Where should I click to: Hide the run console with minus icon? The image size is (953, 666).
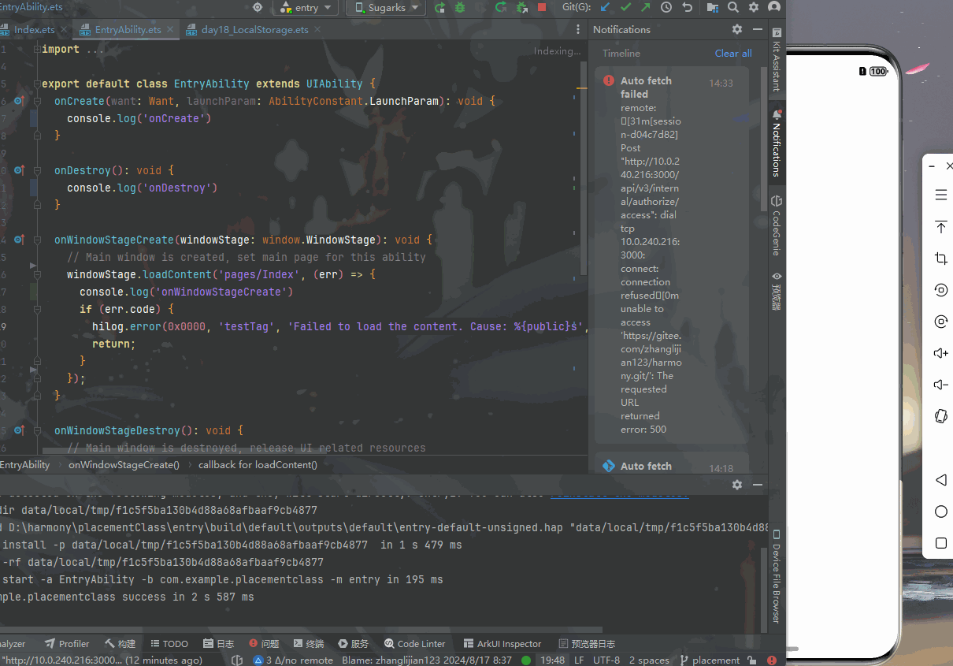click(x=757, y=485)
